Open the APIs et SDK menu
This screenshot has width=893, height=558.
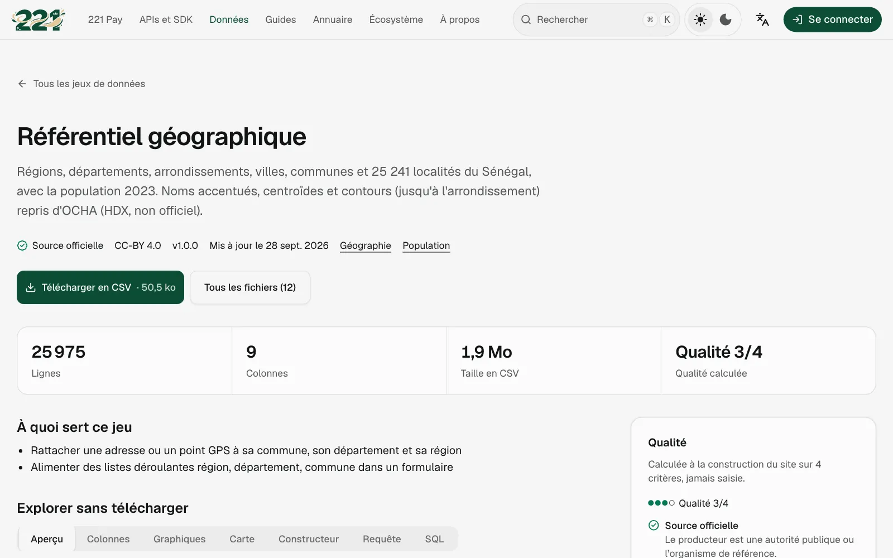point(166,20)
